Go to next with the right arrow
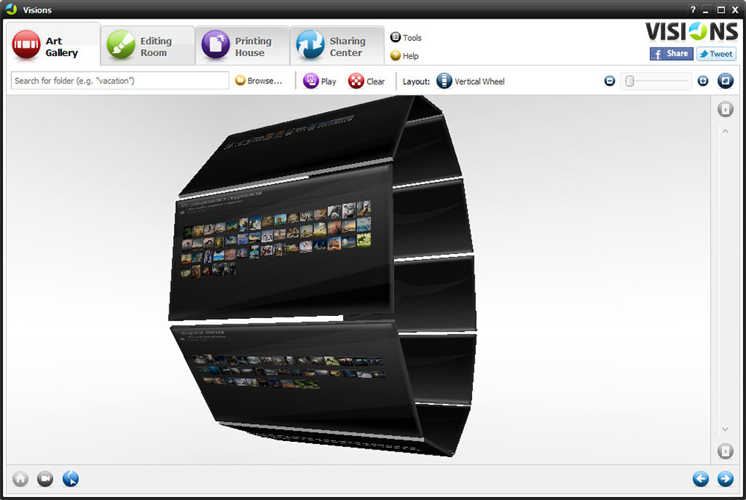 pyautogui.click(x=725, y=478)
